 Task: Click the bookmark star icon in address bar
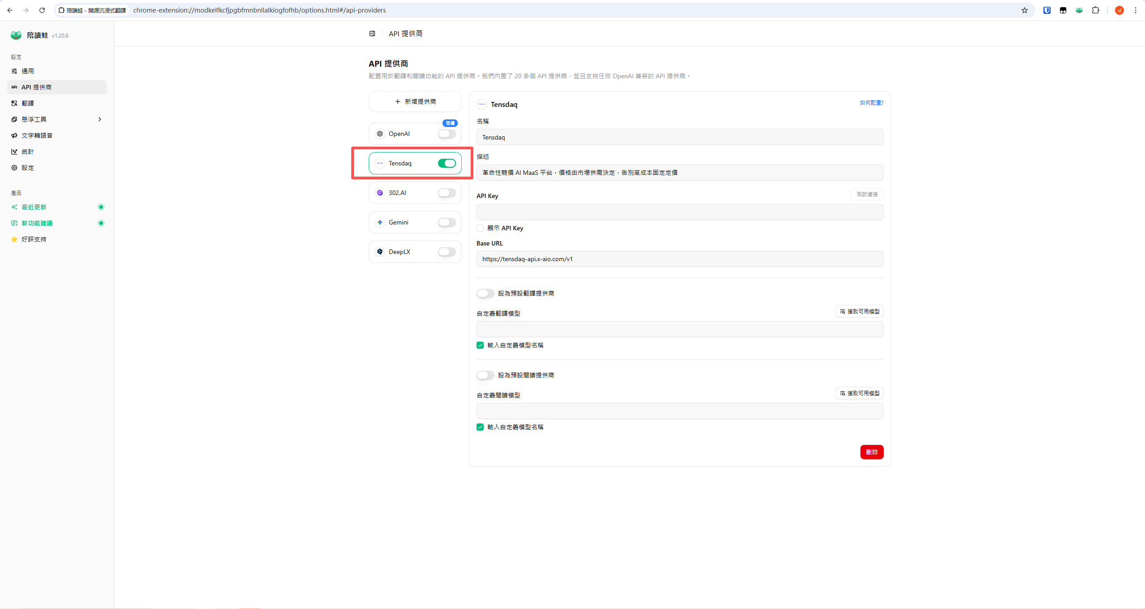tap(1024, 10)
